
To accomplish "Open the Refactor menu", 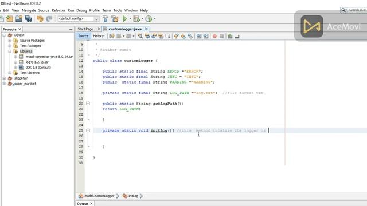I will [x=58, y=10].
